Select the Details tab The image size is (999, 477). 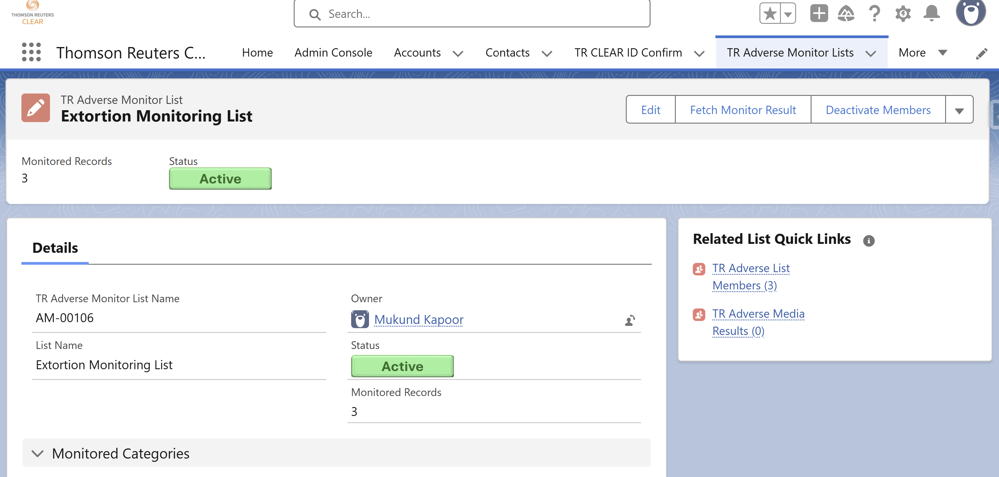pyautogui.click(x=55, y=248)
